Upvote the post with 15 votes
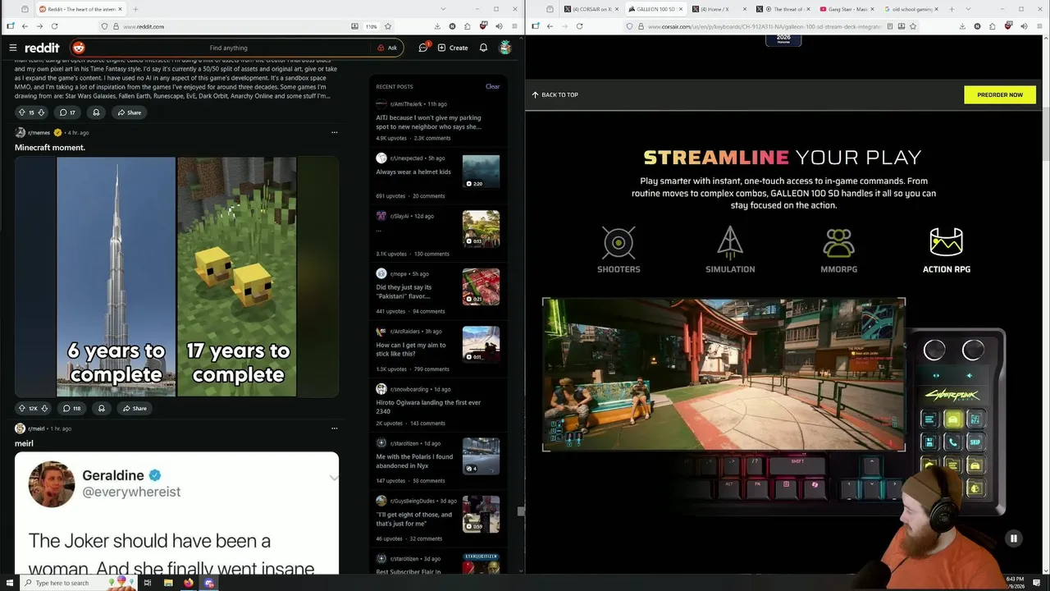This screenshot has width=1050, height=591. (x=21, y=112)
